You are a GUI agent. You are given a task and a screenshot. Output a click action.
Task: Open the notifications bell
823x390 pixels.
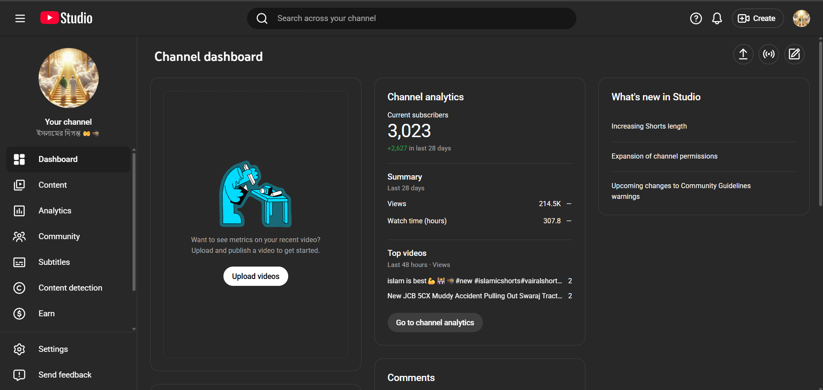pyautogui.click(x=717, y=18)
